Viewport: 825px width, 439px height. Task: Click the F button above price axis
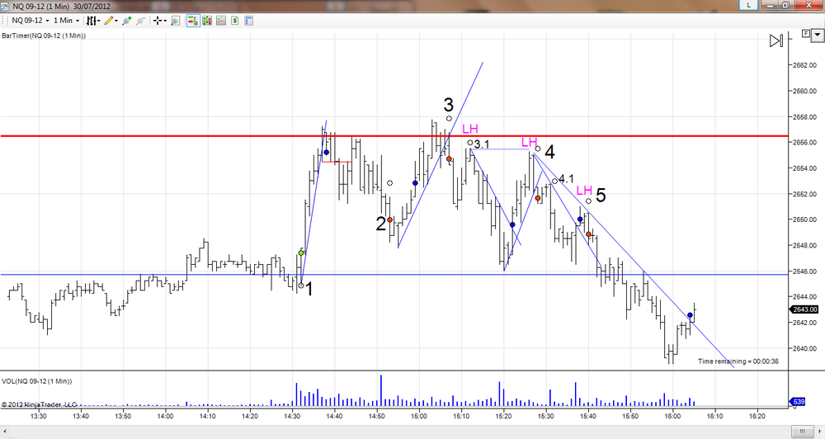tap(805, 34)
